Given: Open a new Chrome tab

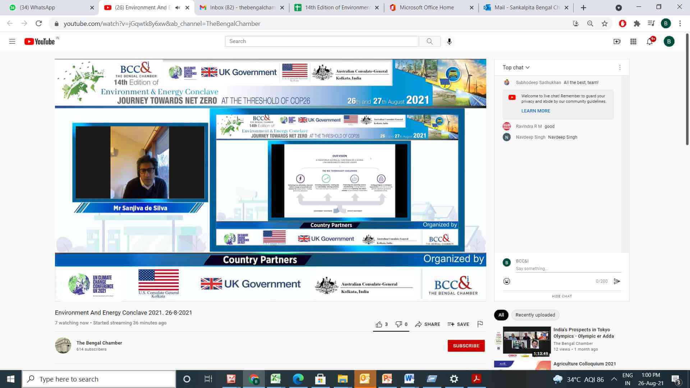Looking at the screenshot, I should click(x=584, y=8).
